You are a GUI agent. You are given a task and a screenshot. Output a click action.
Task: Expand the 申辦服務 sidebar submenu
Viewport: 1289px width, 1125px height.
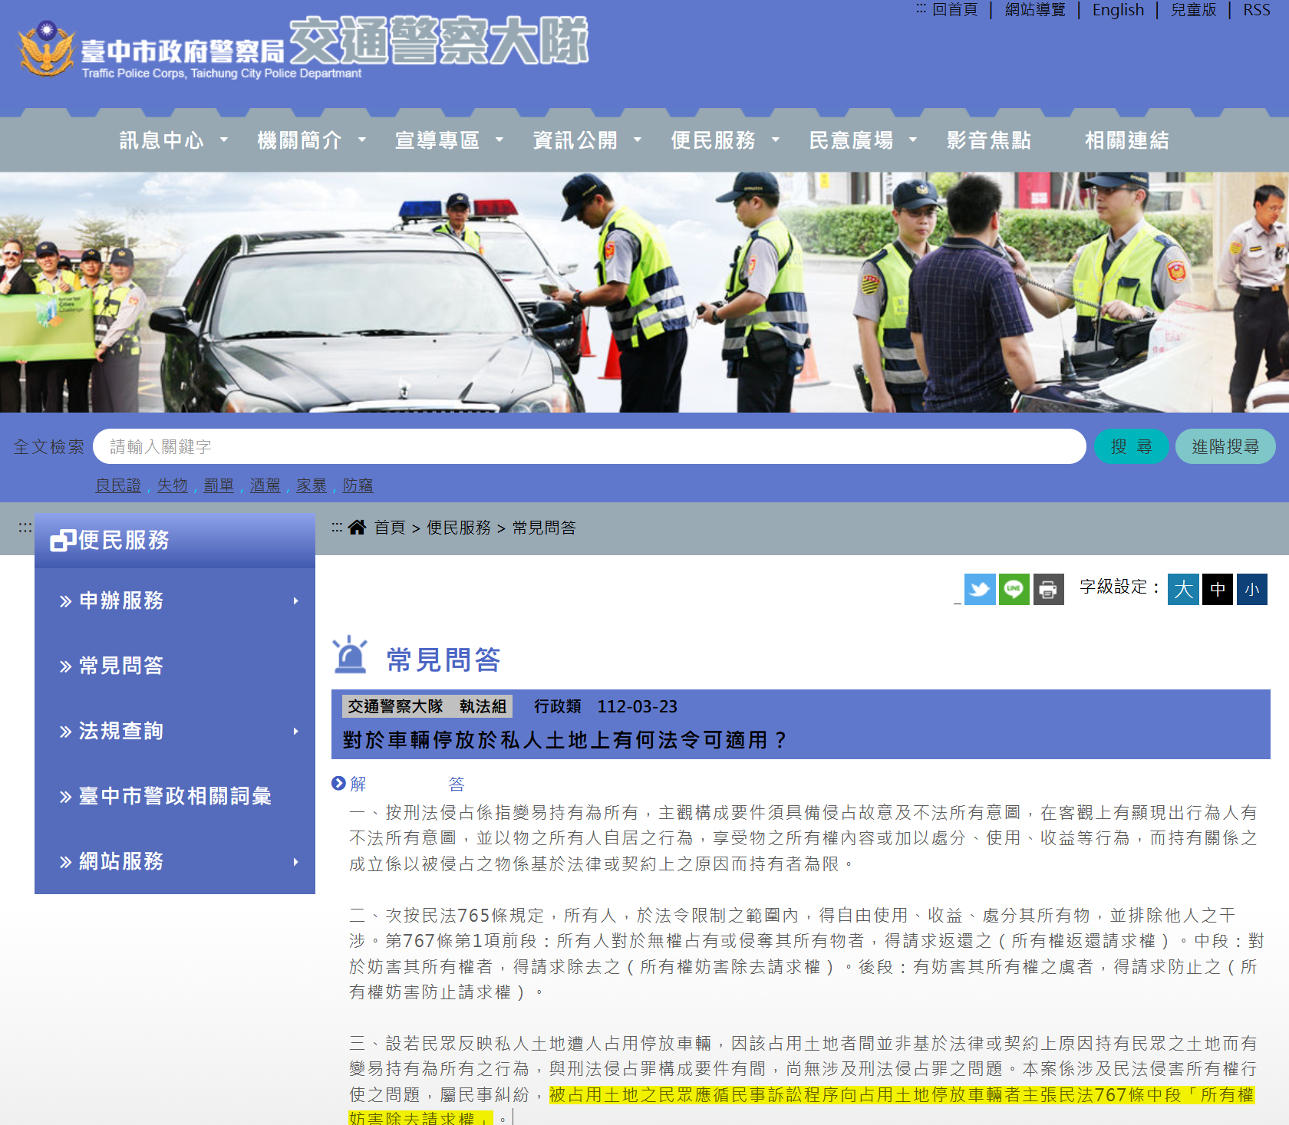[295, 601]
